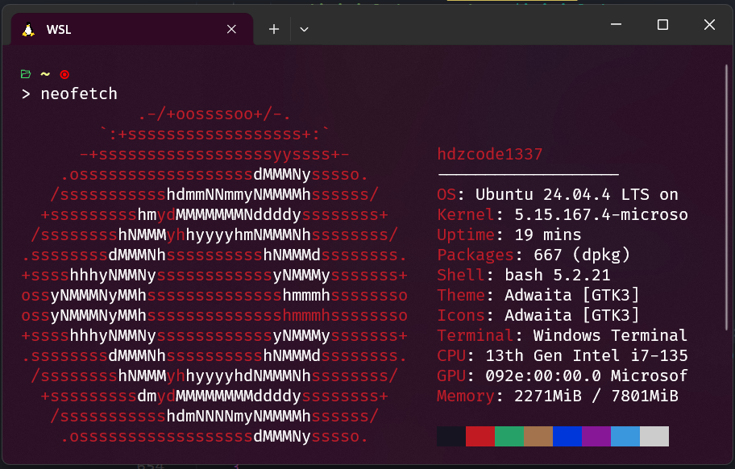
Task: Click the Ubuntu ASCII art logo
Action: coord(214,275)
